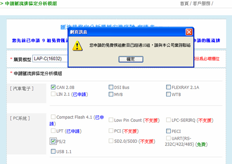Enable the DSI Bus checkbox
The height and width of the screenshot is (164, 232).
point(111,87)
